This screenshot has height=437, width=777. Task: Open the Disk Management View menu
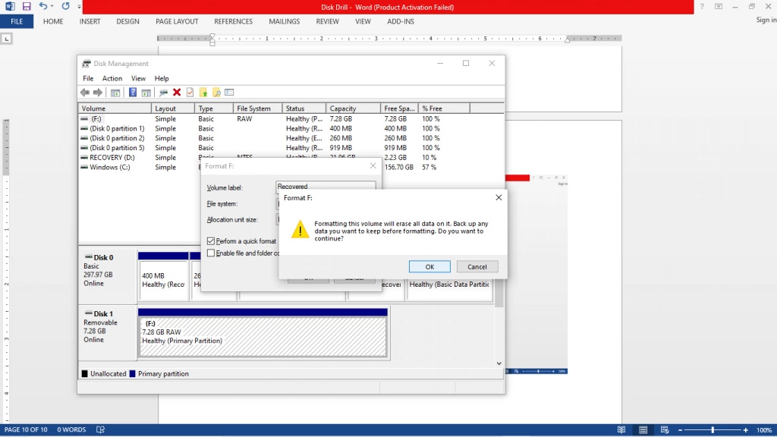pyautogui.click(x=138, y=78)
